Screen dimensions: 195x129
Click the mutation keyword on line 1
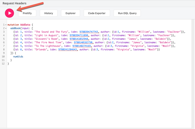[13, 25]
